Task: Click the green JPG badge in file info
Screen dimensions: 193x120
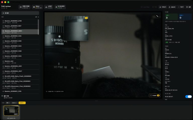Action: tap(167, 42)
